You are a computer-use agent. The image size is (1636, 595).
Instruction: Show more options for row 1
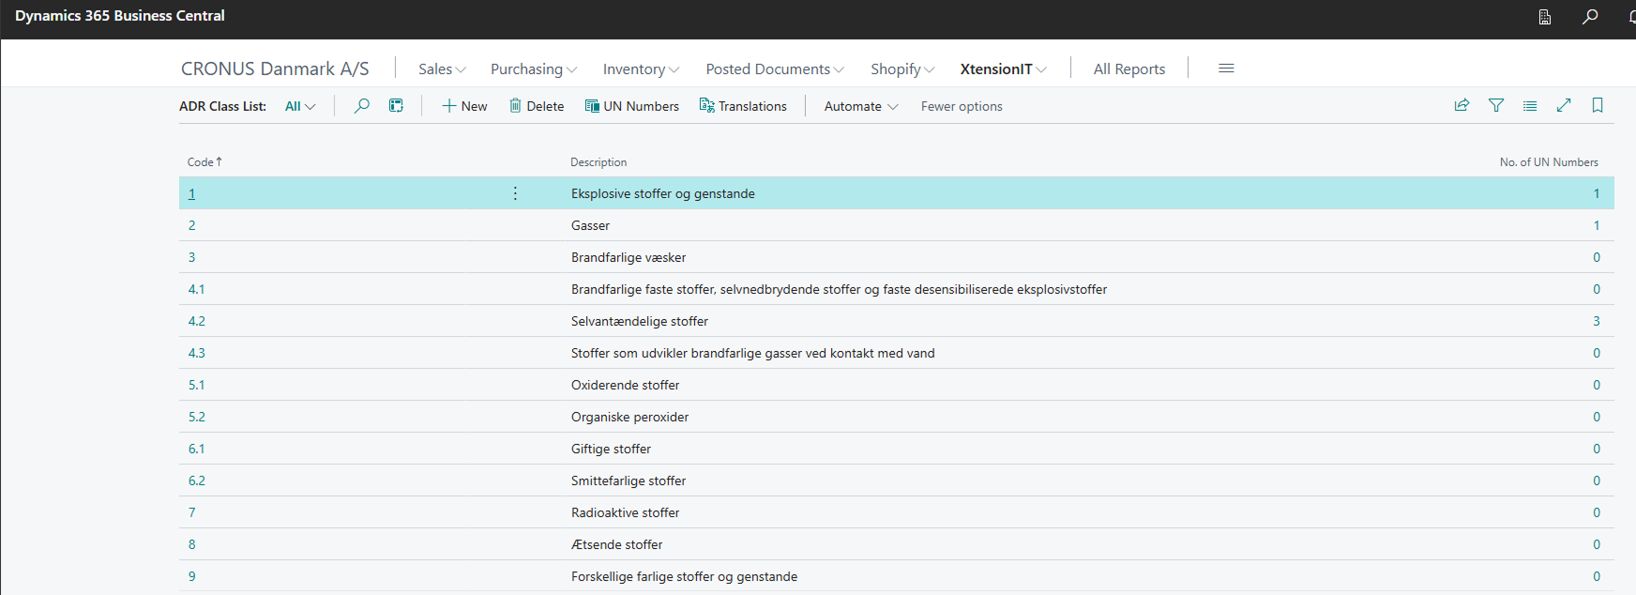(515, 193)
